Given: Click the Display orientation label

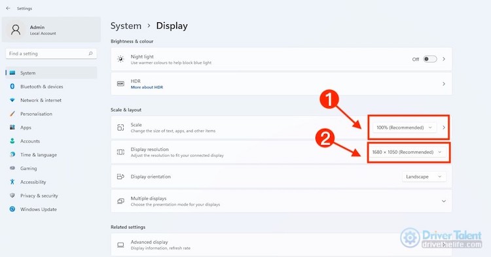Looking at the screenshot, I should click(151, 177).
